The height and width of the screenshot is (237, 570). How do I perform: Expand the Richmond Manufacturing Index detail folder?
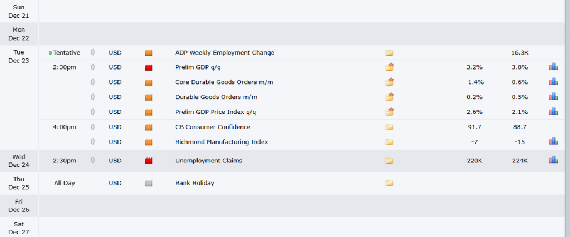(x=389, y=142)
